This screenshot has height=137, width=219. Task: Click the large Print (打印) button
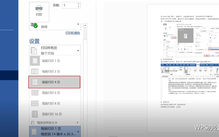pyautogui.click(x=39, y=12)
